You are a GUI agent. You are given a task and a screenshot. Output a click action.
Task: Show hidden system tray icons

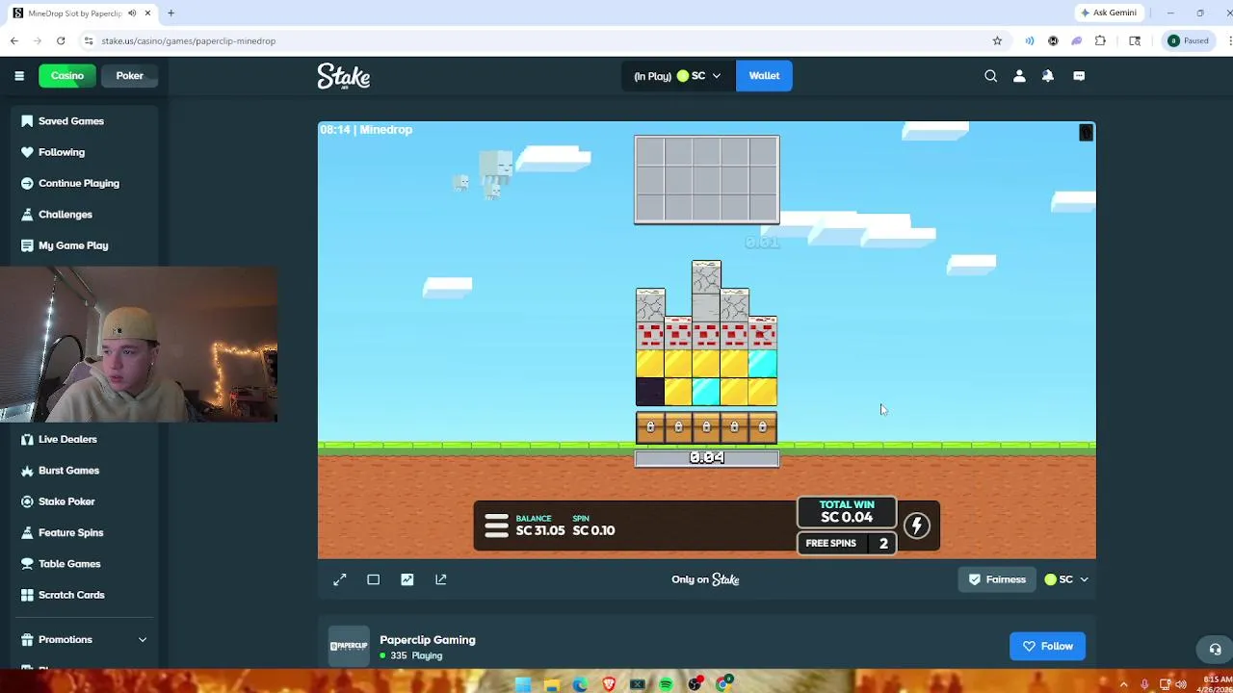tap(1123, 684)
